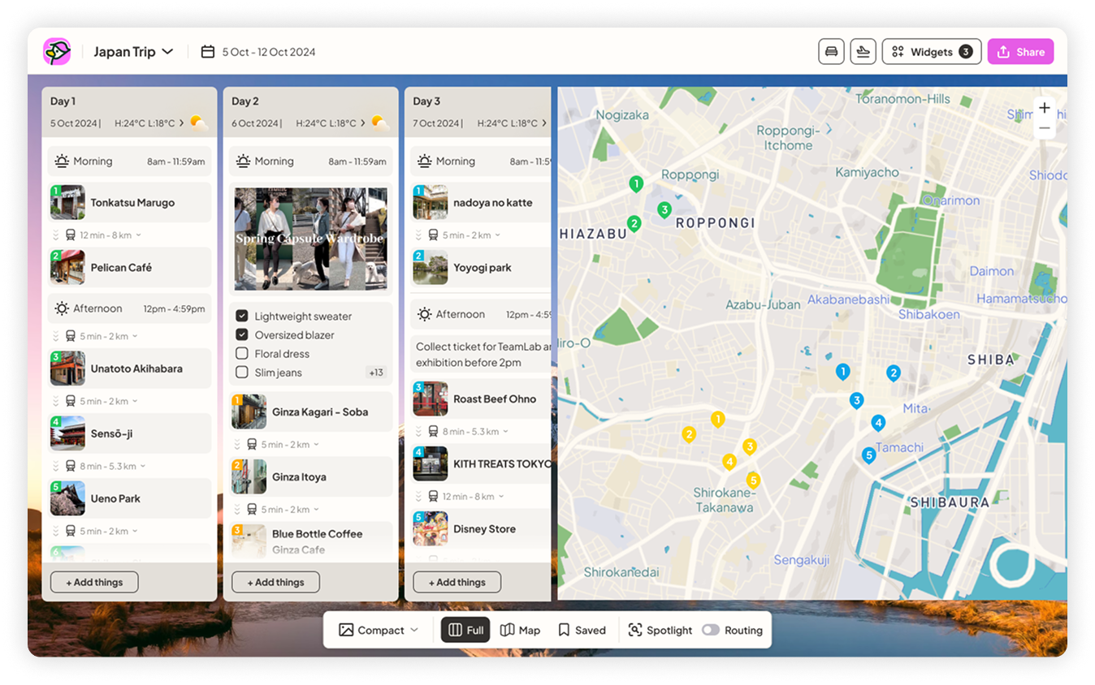Image resolution: width=1095 pixels, height=685 pixels.
Task: Click the Day 3 Afternoon sun icon
Action: point(424,314)
